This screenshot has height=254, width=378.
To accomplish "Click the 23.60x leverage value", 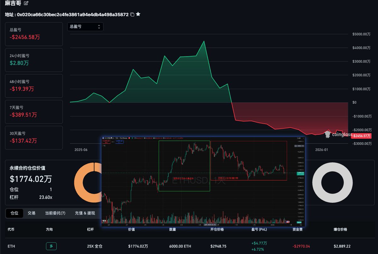I will [46, 197].
